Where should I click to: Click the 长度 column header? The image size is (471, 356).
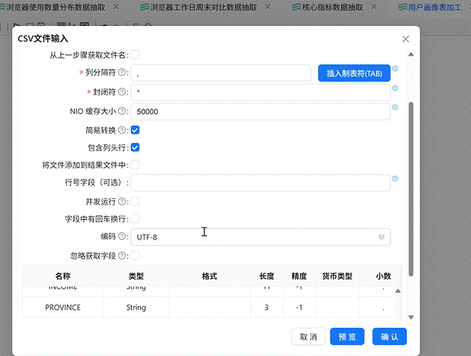(x=267, y=276)
